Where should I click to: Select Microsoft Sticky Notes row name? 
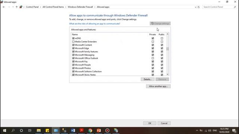(85, 75)
